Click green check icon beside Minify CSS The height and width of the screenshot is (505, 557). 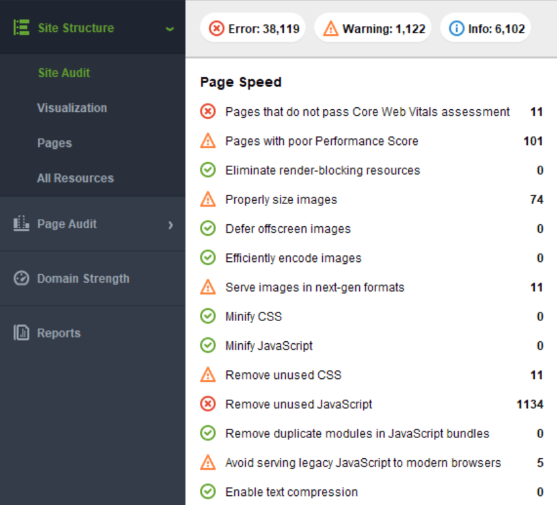208,317
